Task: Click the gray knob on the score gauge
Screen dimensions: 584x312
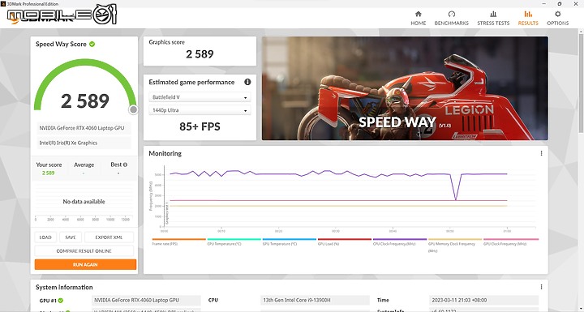Action: (133, 109)
